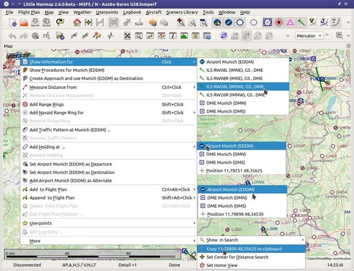Viewport: 354px width, 271px height.
Task: Click the Default Map Details magnifier icon
Action: 192,23
